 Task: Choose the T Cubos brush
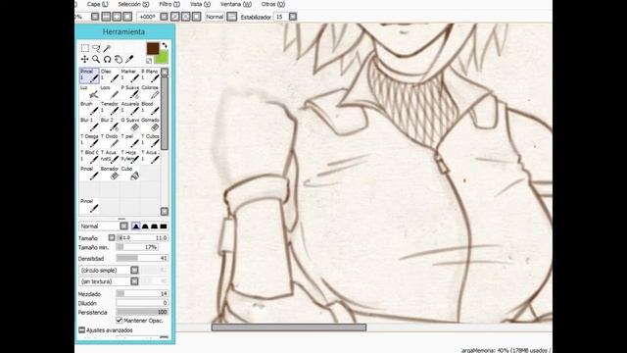tap(150, 141)
